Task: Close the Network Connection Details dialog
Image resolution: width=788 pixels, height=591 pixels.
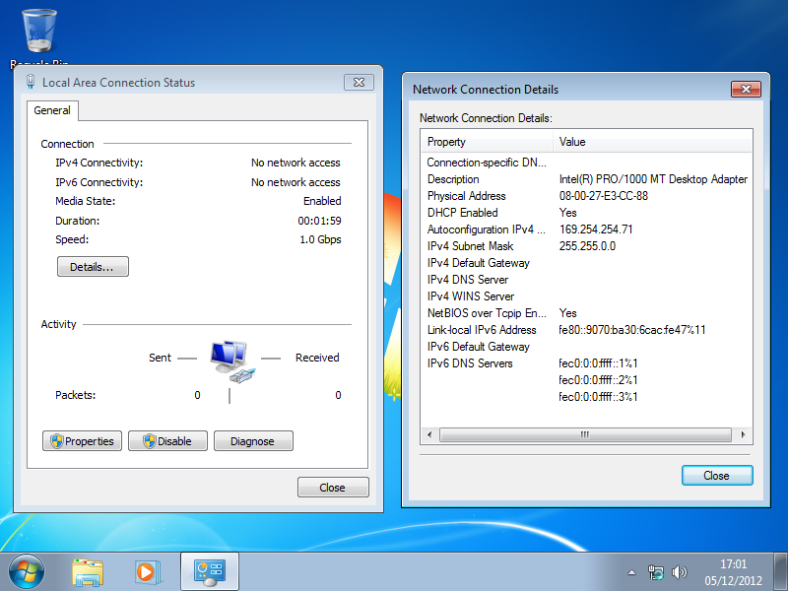Action: tap(716, 476)
